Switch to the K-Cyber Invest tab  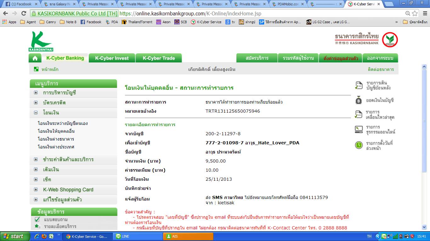pyautogui.click(x=112, y=58)
